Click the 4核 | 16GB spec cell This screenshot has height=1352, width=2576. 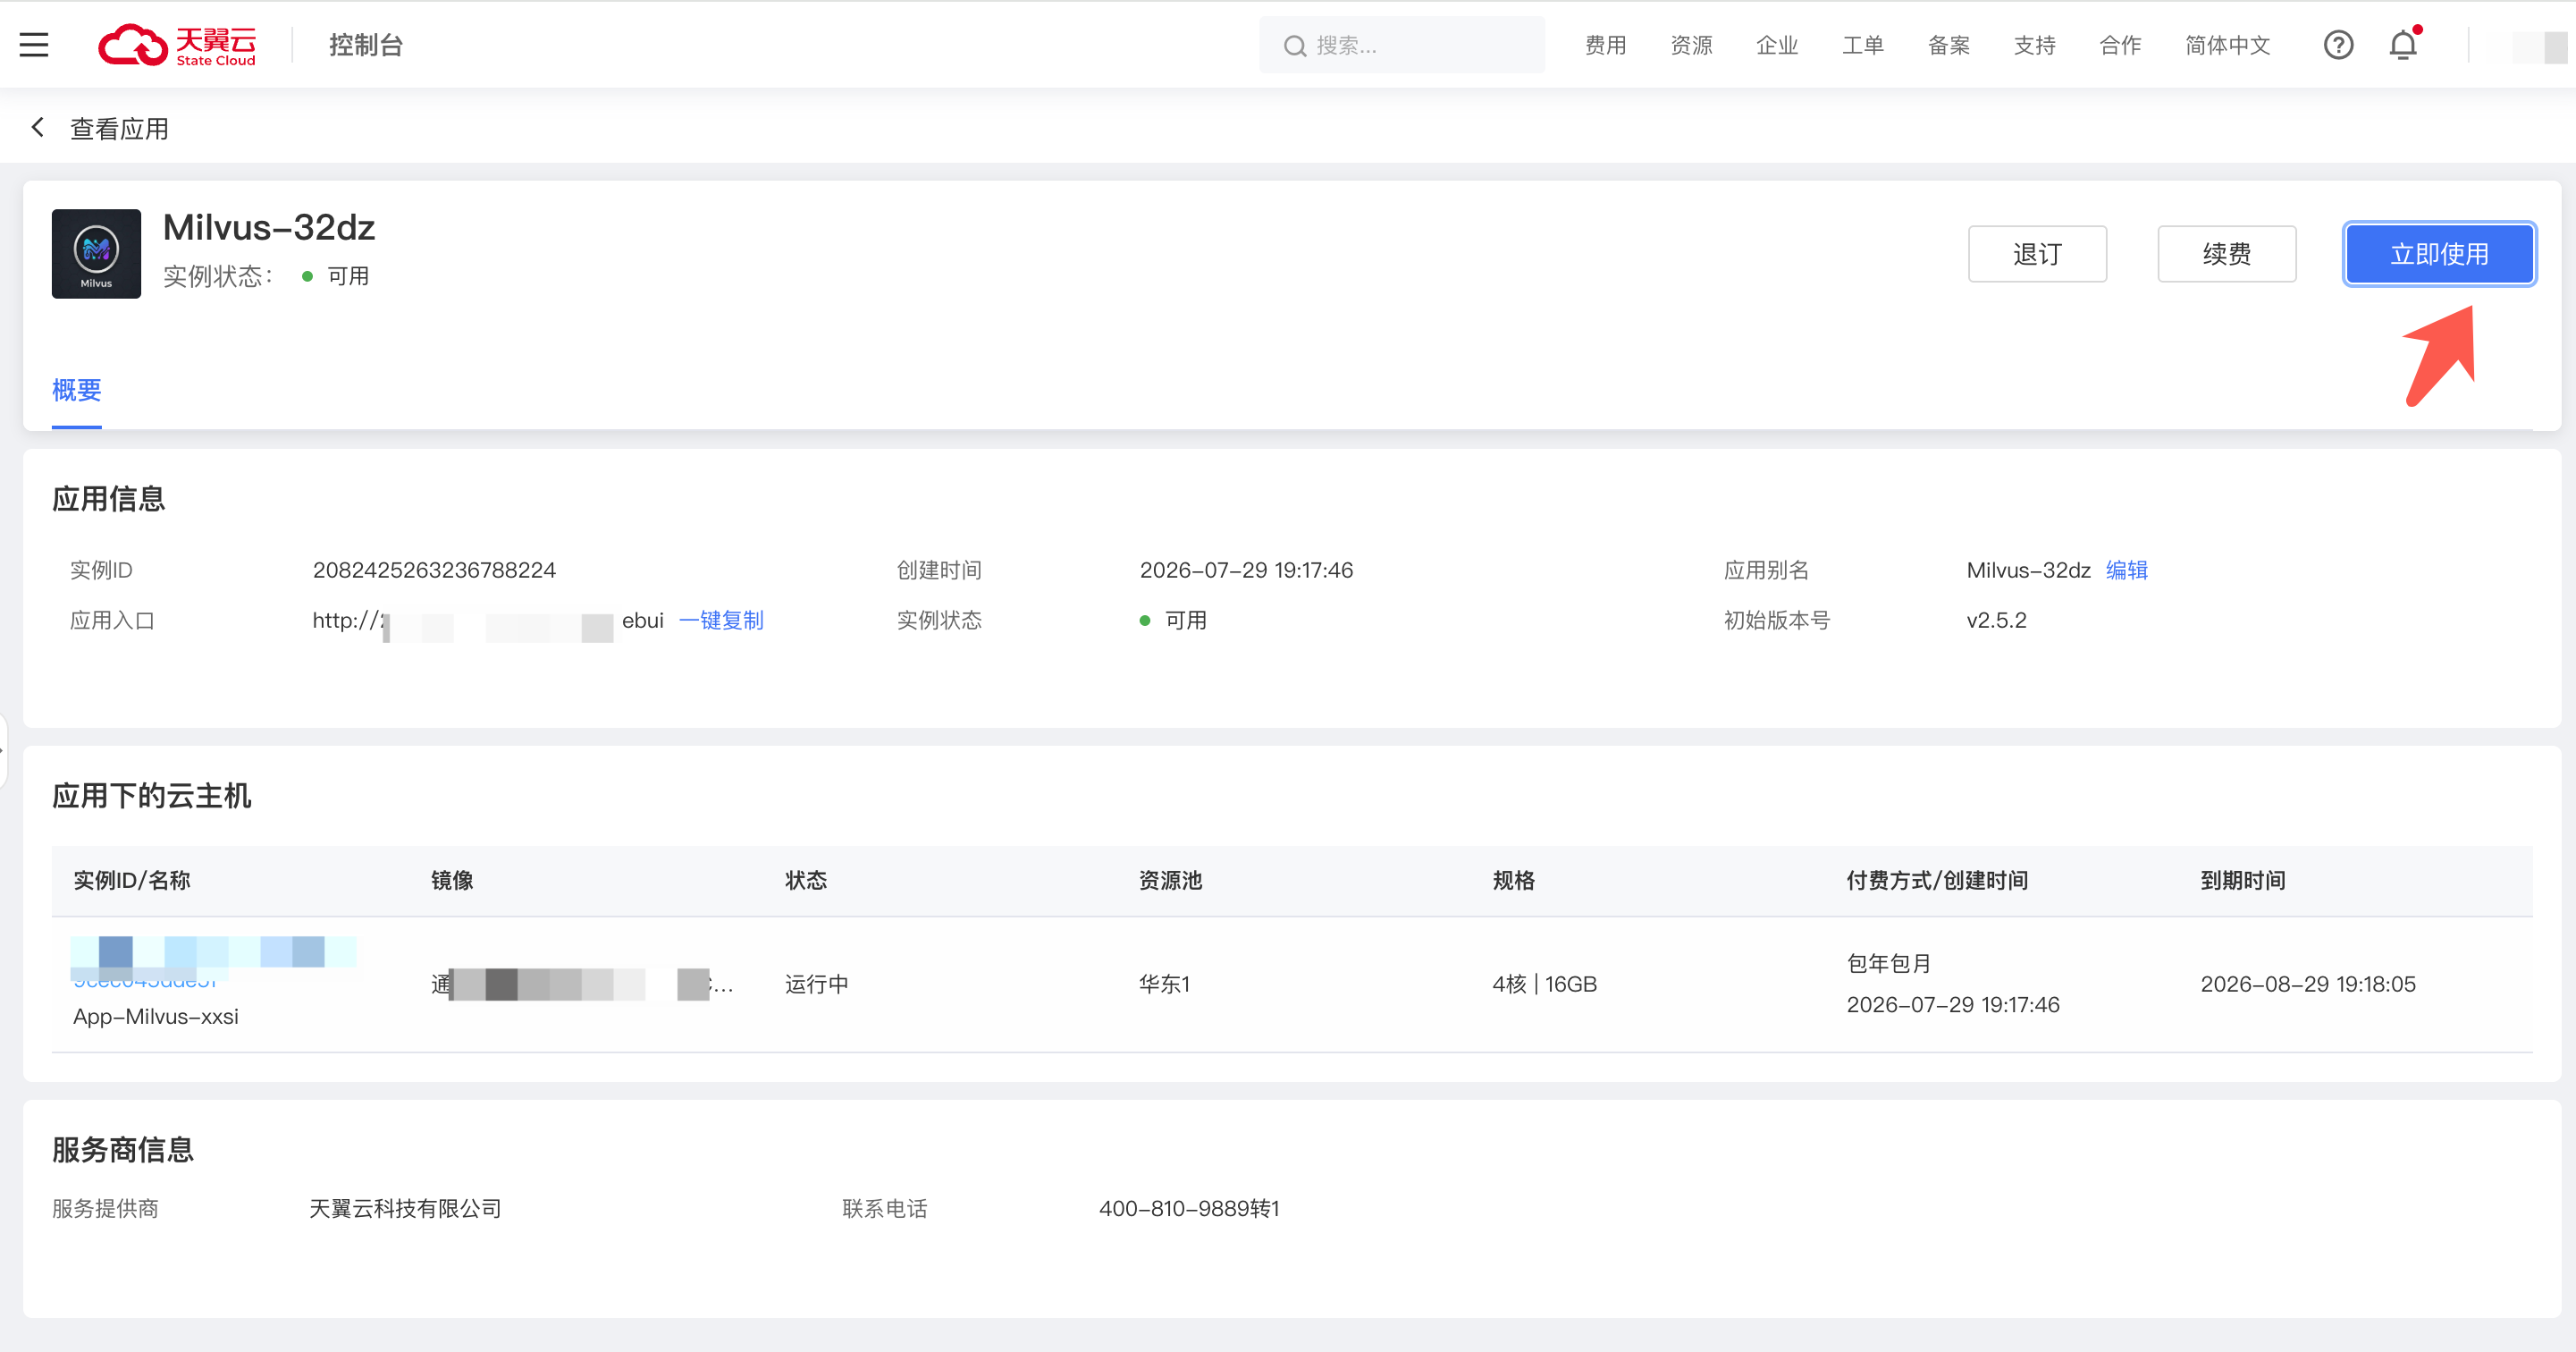point(1545,984)
